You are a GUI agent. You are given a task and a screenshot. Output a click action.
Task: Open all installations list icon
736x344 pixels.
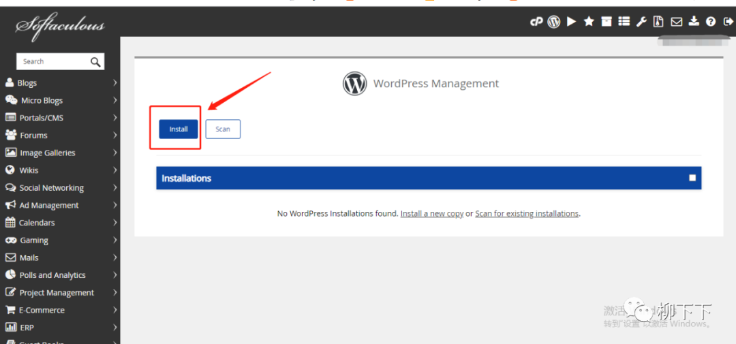click(624, 22)
